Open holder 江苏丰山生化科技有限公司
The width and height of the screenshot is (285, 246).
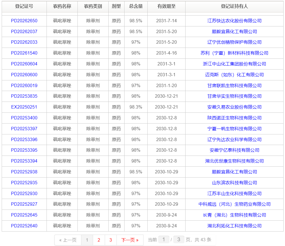235,193
